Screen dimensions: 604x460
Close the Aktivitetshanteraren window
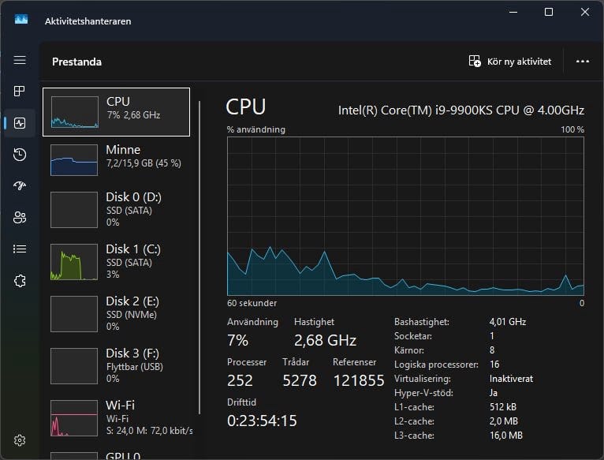585,12
